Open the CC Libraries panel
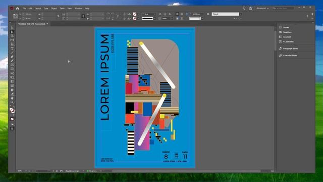323x182 pixels. (x=288, y=41)
